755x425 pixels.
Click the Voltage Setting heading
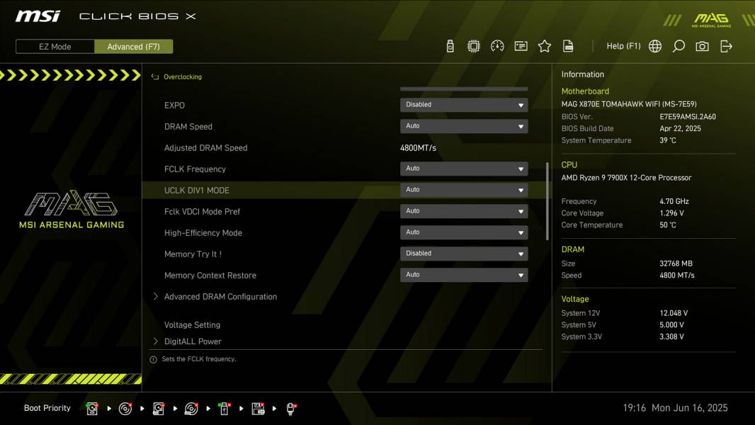coord(192,325)
